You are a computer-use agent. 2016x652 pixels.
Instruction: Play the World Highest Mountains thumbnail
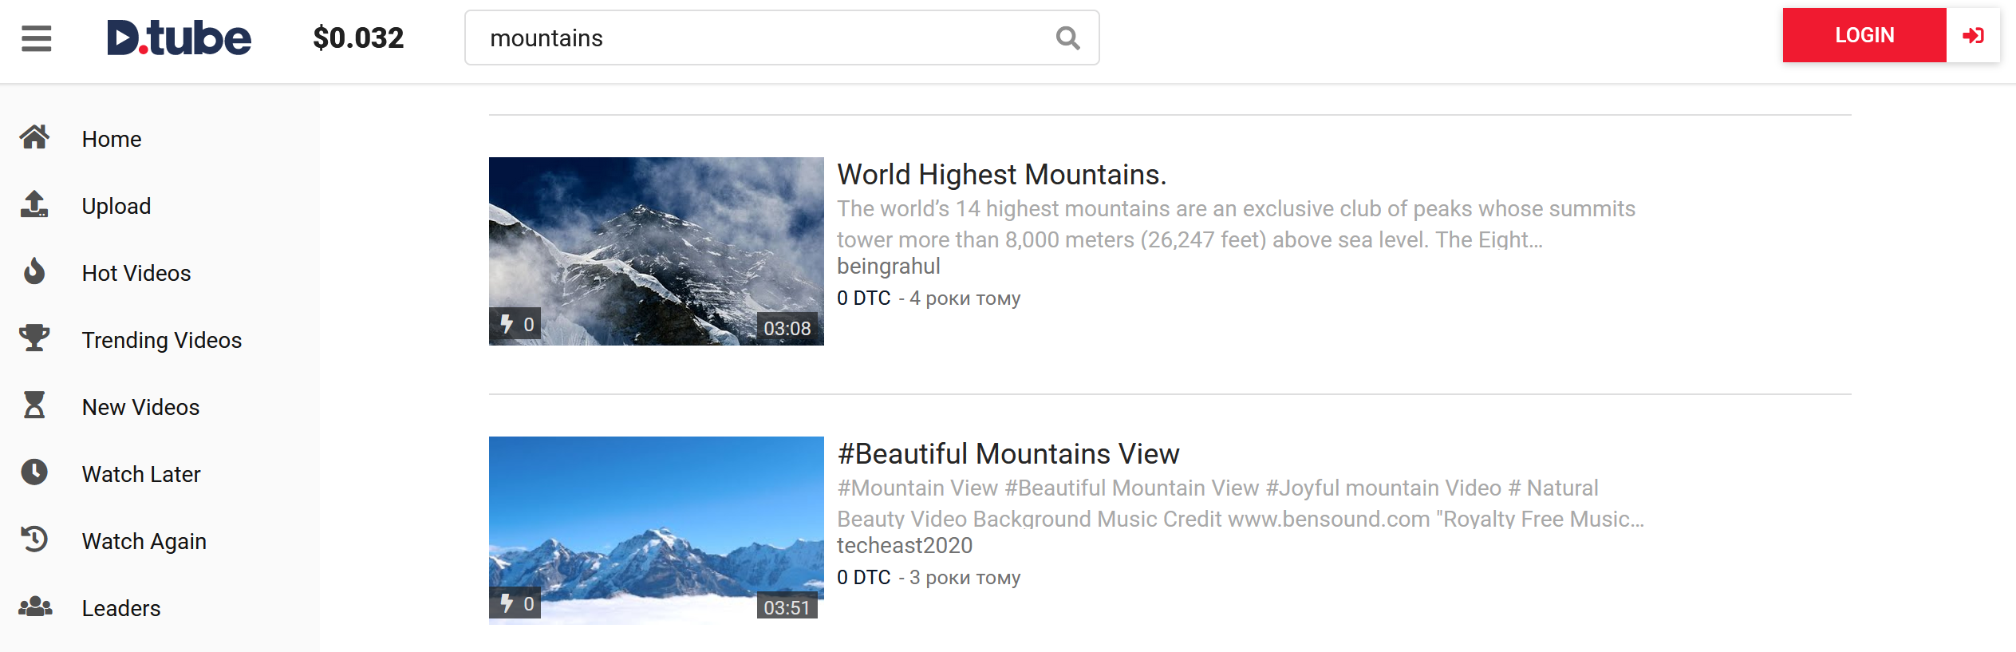click(656, 251)
